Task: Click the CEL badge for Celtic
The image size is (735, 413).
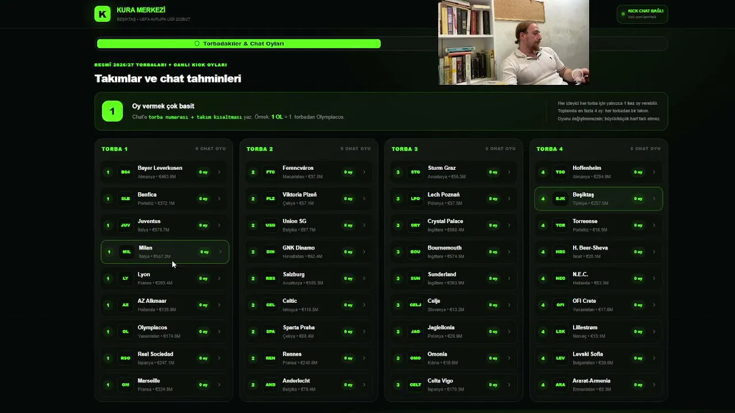Action: [270, 305]
